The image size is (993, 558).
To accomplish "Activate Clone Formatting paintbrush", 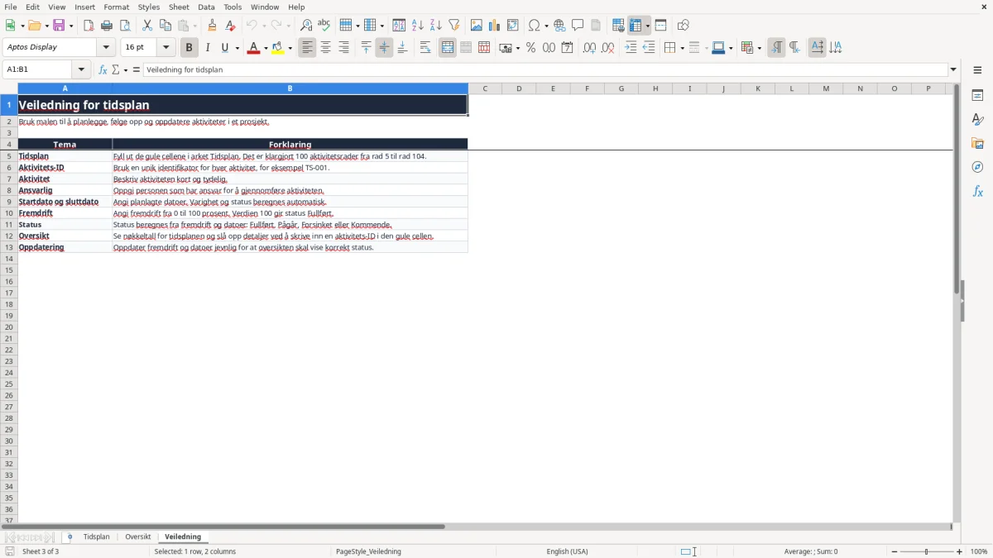I will click(212, 26).
